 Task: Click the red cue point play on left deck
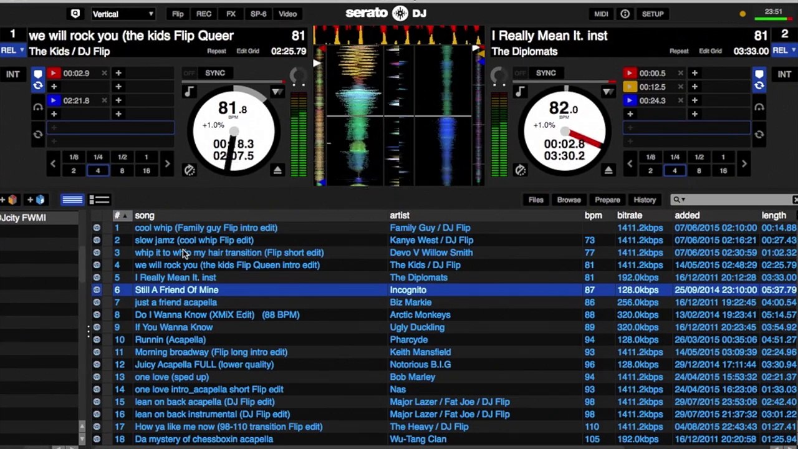(x=54, y=73)
